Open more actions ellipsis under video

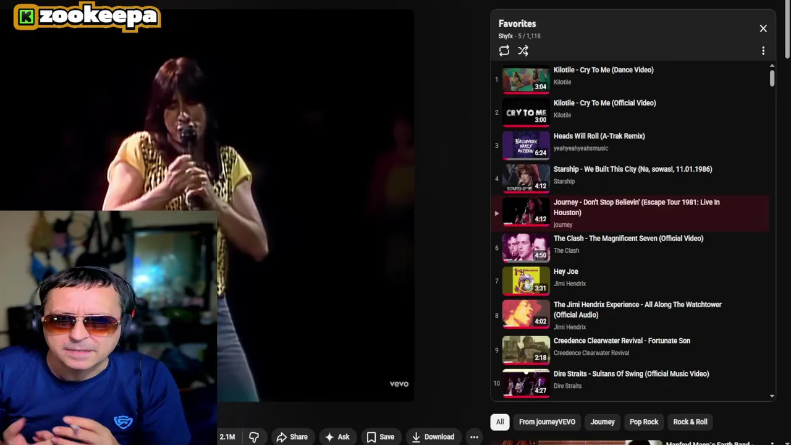click(474, 437)
